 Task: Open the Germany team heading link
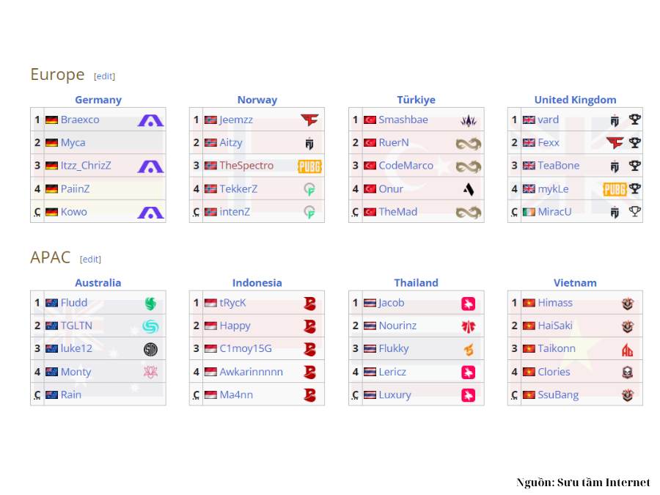pyautogui.click(x=98, y=100)
